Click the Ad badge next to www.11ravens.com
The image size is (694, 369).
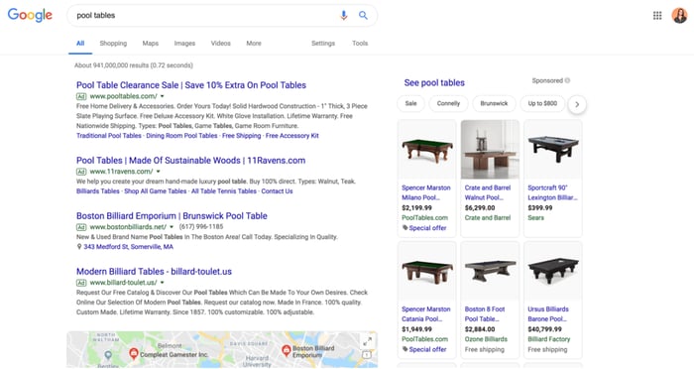click(x=81, y=172)
